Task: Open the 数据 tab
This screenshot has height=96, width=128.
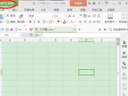Action: 56,10
